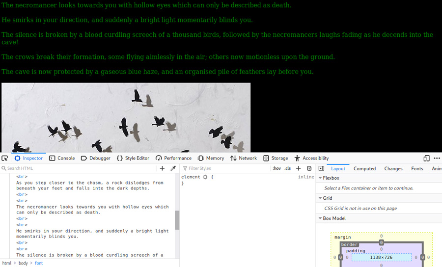The image size is (442, 267).
Task: Activate the element picker tool
Action: tap(5, 158)
